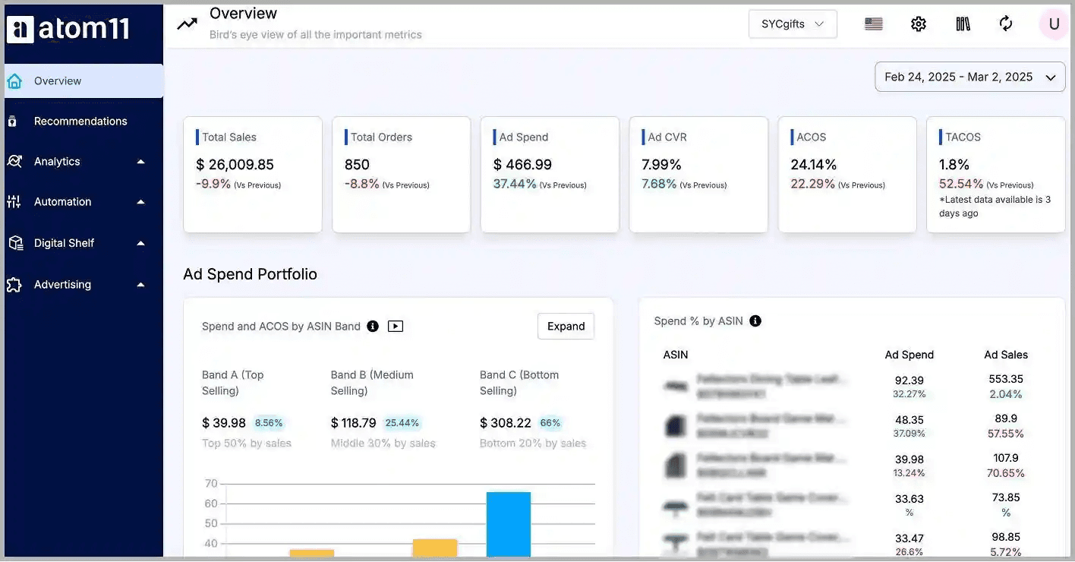Click the U user avatar
This screenshot has height=562, width=1075.
tap(1054, 24)
